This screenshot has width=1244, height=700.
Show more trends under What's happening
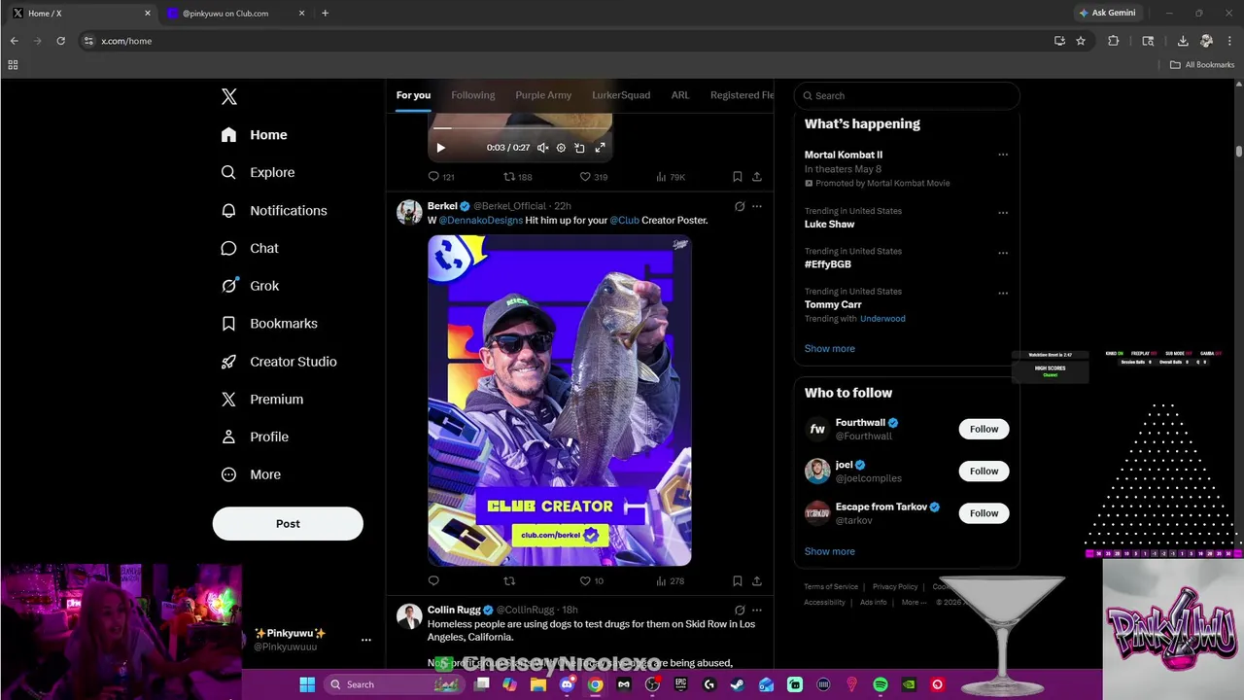(830, 348)
